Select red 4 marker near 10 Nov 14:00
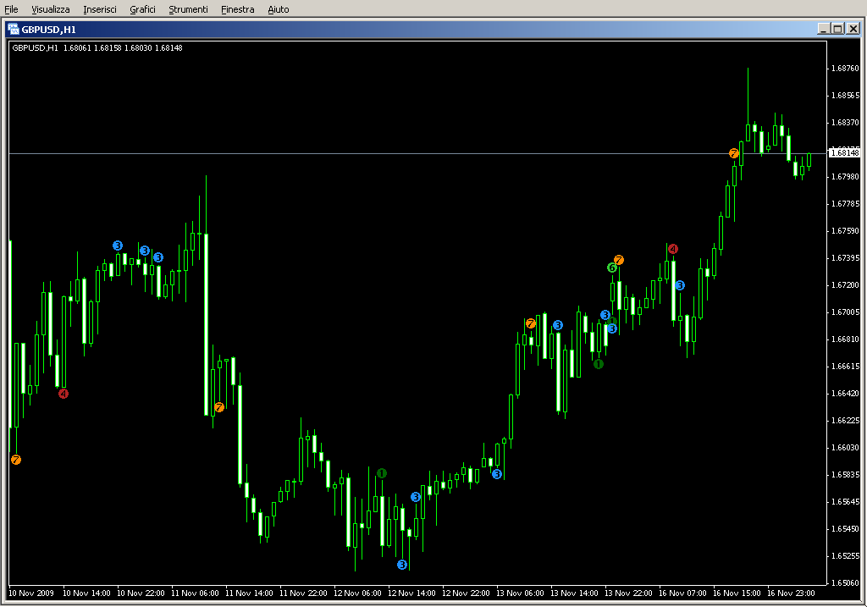 (64, 394)
